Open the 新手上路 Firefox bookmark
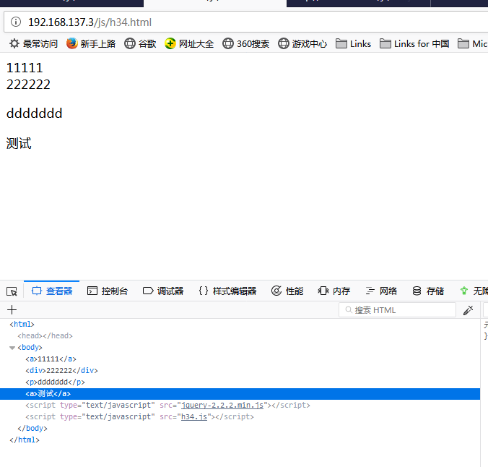This screenshot has width=488, height=467. [91, 43]
